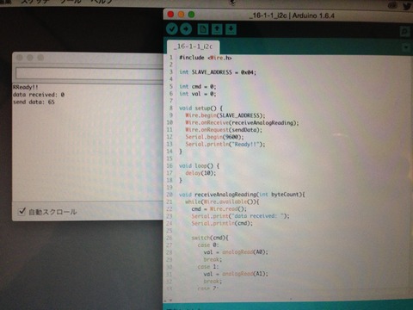Click the "case 1:" line
This screenshot has width=413, height=310.
coord(208,267)
